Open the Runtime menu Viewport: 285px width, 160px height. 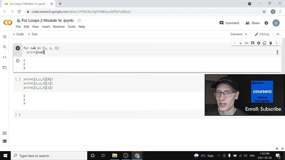(59, 27)
